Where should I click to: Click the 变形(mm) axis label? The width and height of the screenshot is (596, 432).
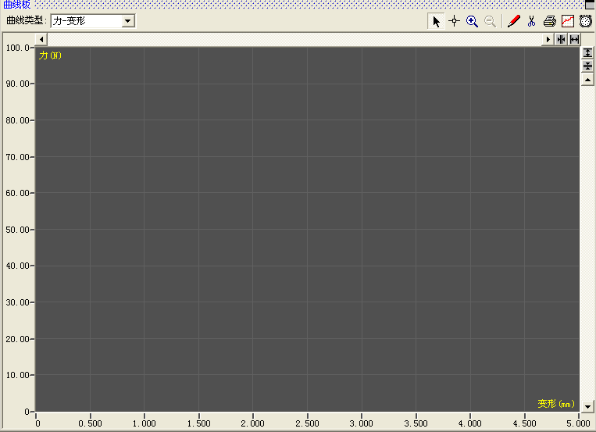(x=556, y=403)
